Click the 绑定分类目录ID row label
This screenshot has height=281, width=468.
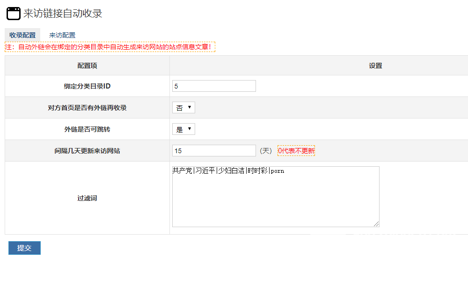tap(87, 86)
